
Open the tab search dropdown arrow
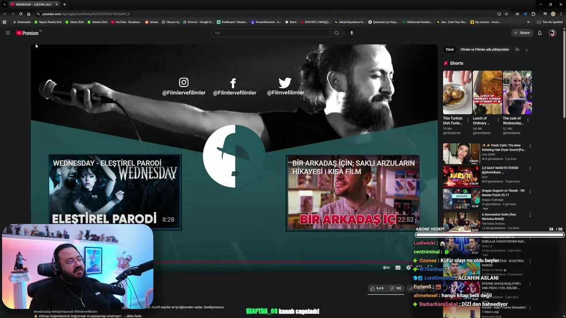(x=4, y=4)
